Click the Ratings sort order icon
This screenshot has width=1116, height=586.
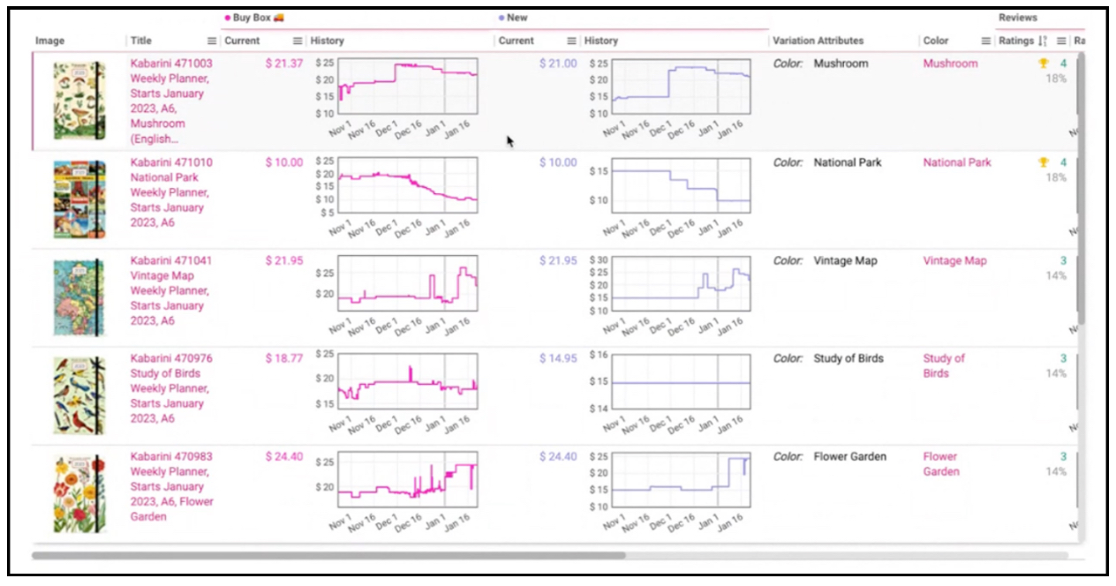click(x=1043, y=41)
